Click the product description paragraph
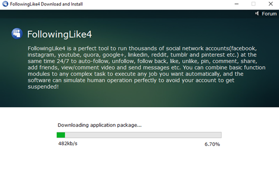The width and height of the screenshot is (279, 186). click(147, 67)
